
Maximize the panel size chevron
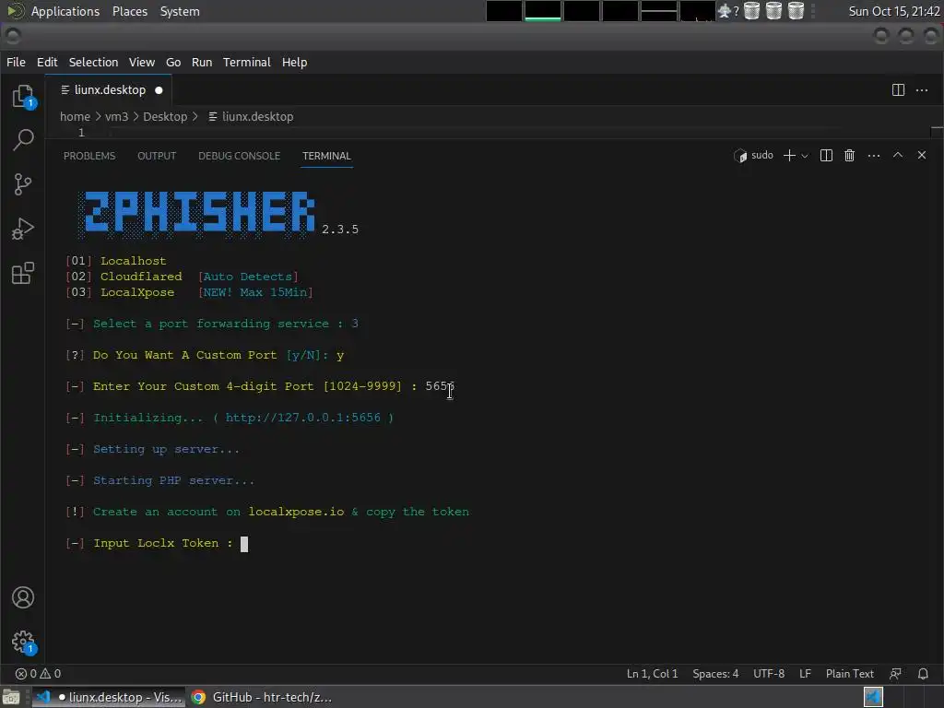(x=898, y=155)
